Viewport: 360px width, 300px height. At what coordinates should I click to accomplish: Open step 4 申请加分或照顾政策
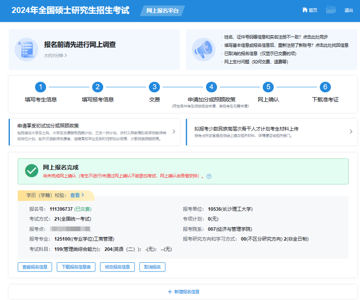211,87
